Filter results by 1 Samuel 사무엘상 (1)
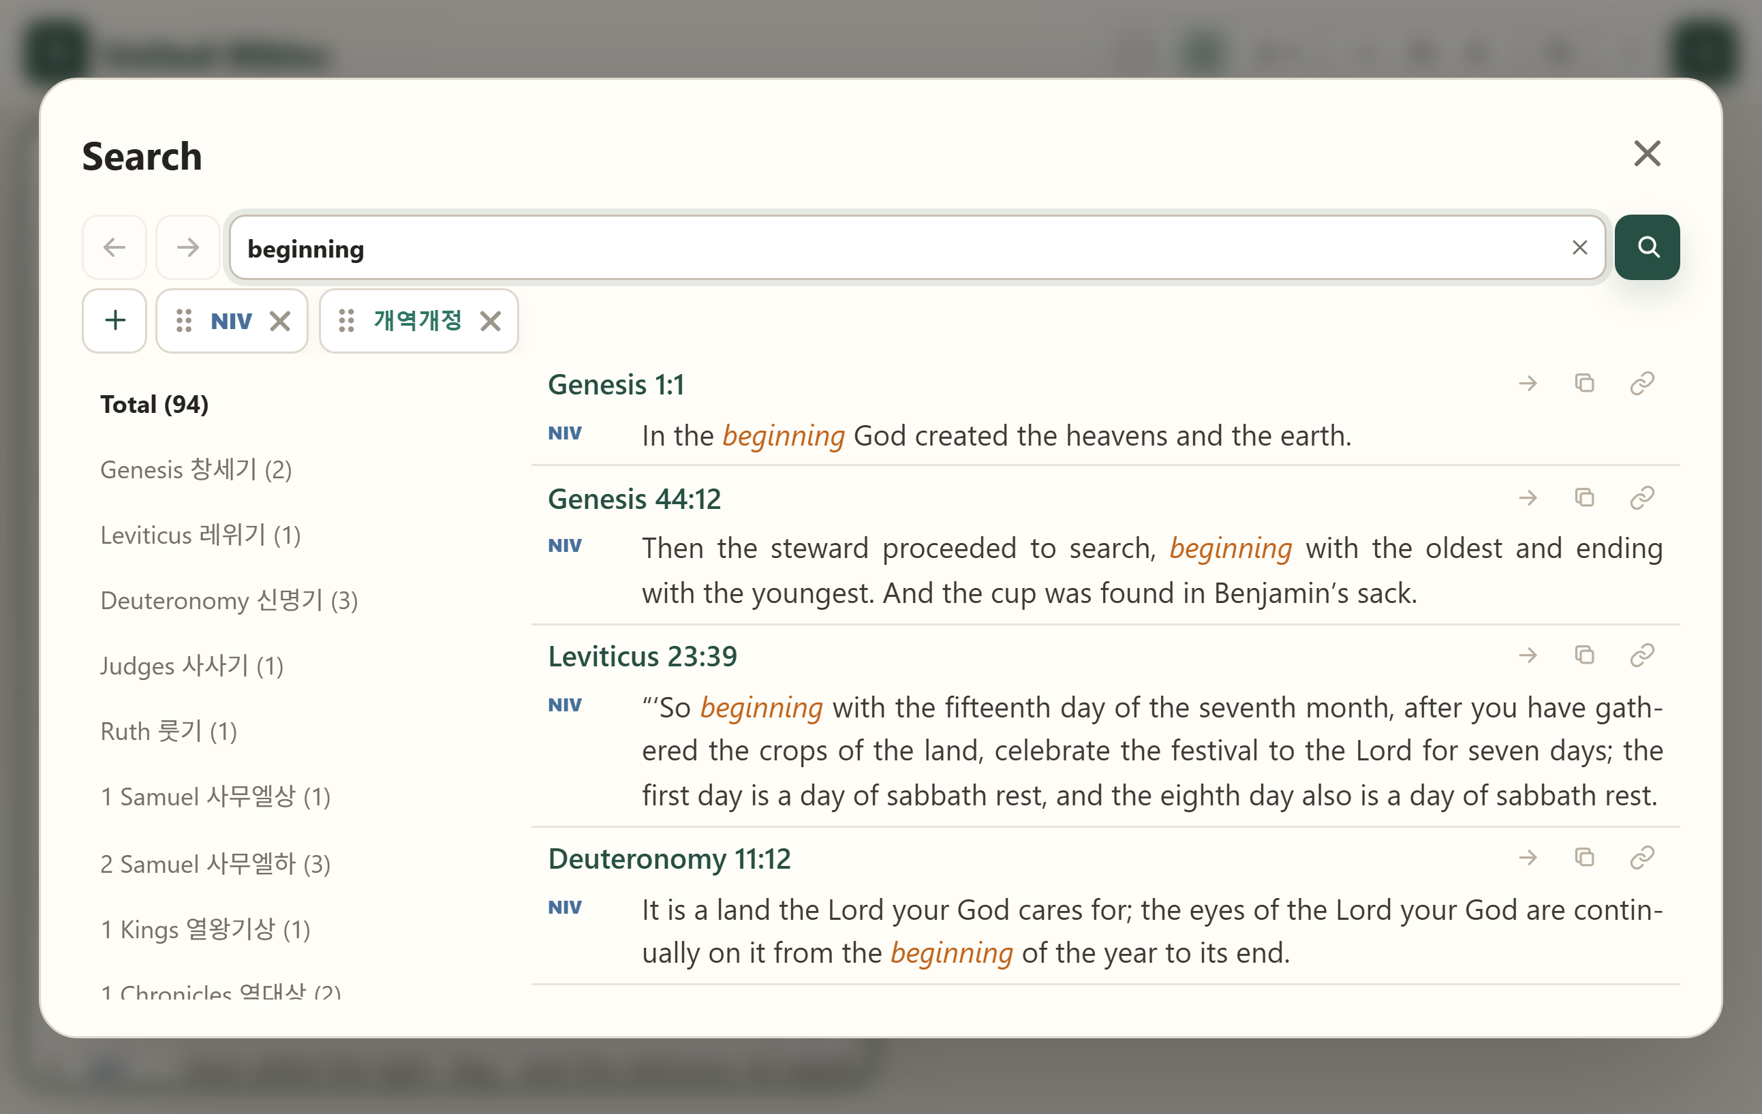 coord(215,796)
